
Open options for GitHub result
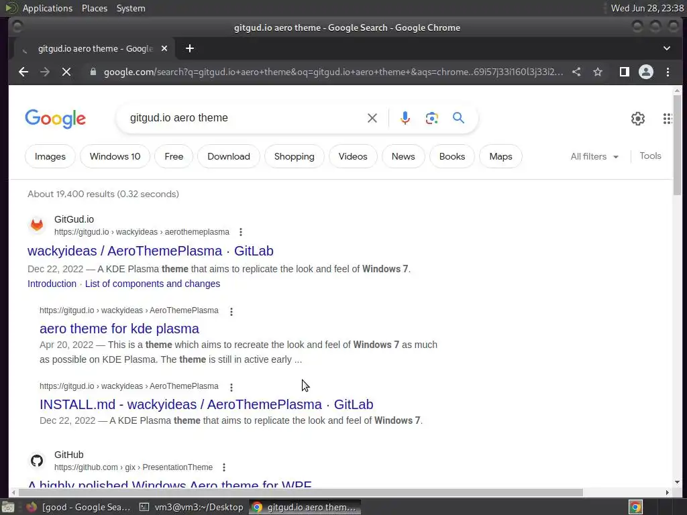(x=224, y=467)
